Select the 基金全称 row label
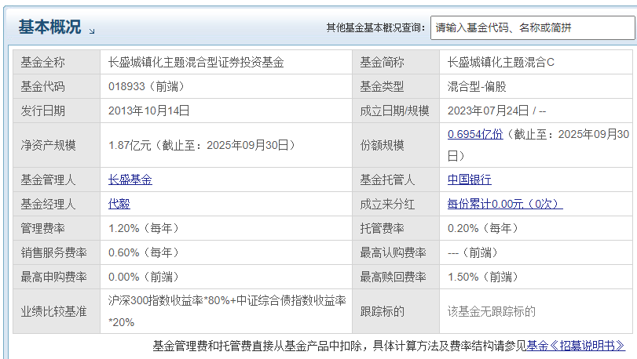637x359 pixels. point(57,62)
